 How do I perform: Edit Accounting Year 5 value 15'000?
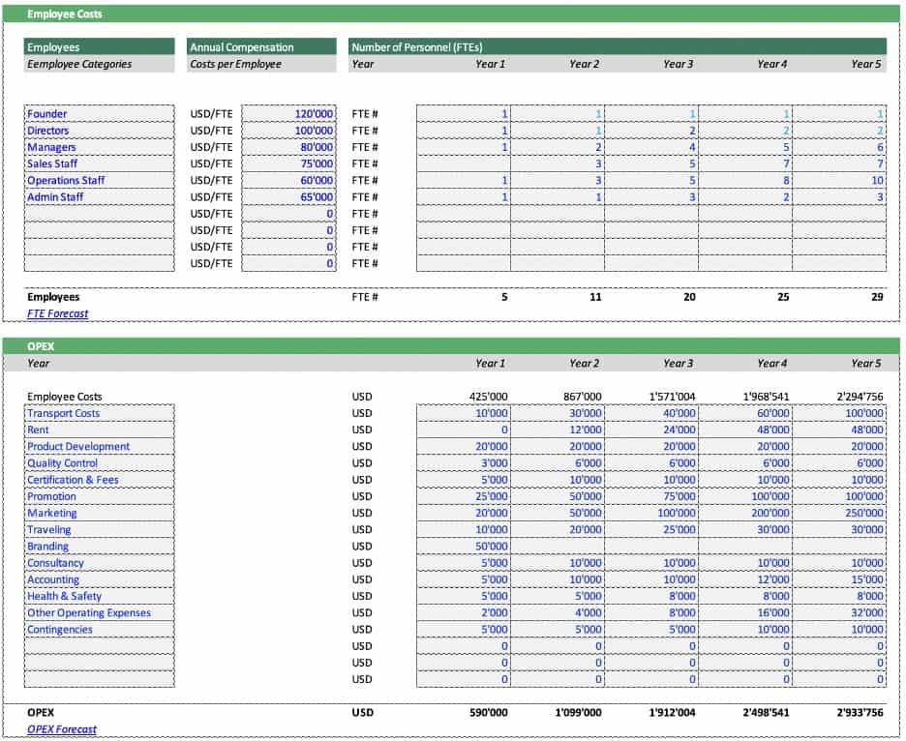coord(839,579)
